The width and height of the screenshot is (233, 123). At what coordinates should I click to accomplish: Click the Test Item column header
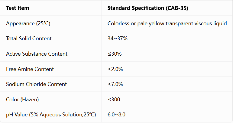point(18,8)
